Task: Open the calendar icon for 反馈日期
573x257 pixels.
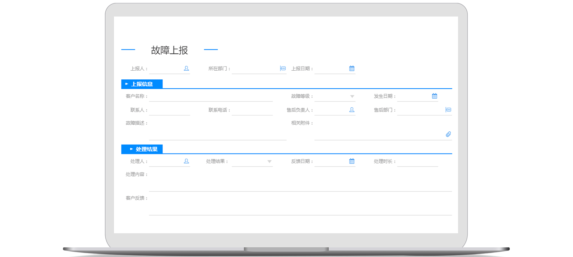Action: [x=352, y=161]
